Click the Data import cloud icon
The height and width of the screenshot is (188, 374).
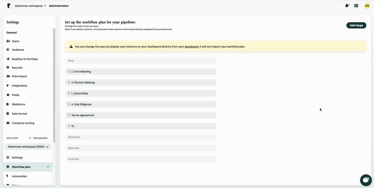point(8,76)
